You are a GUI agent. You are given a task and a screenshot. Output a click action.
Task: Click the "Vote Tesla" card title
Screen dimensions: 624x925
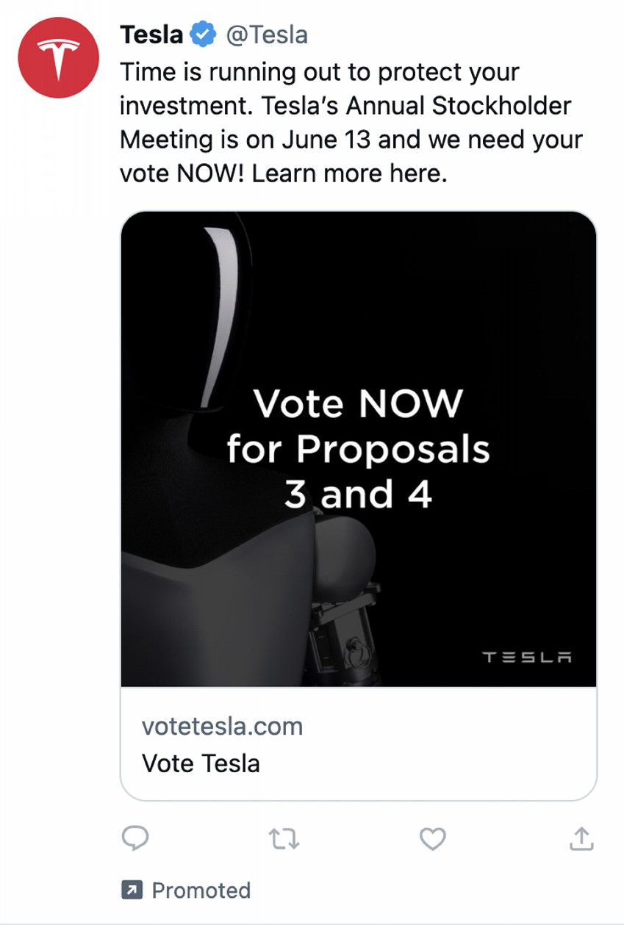point(201,763)
